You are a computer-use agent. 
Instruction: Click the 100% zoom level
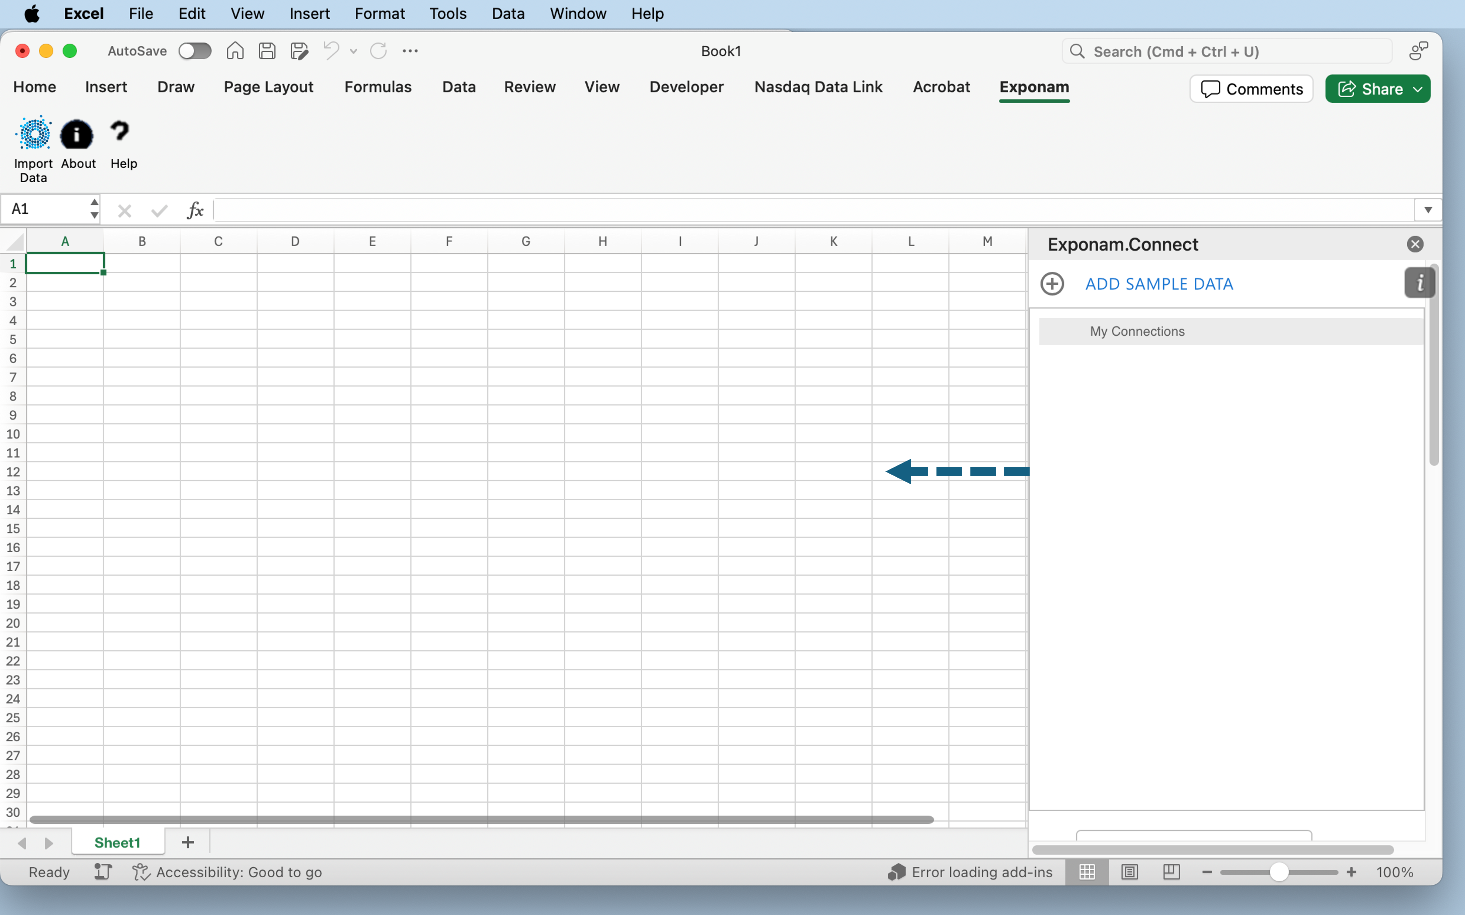pos(1395,872)
